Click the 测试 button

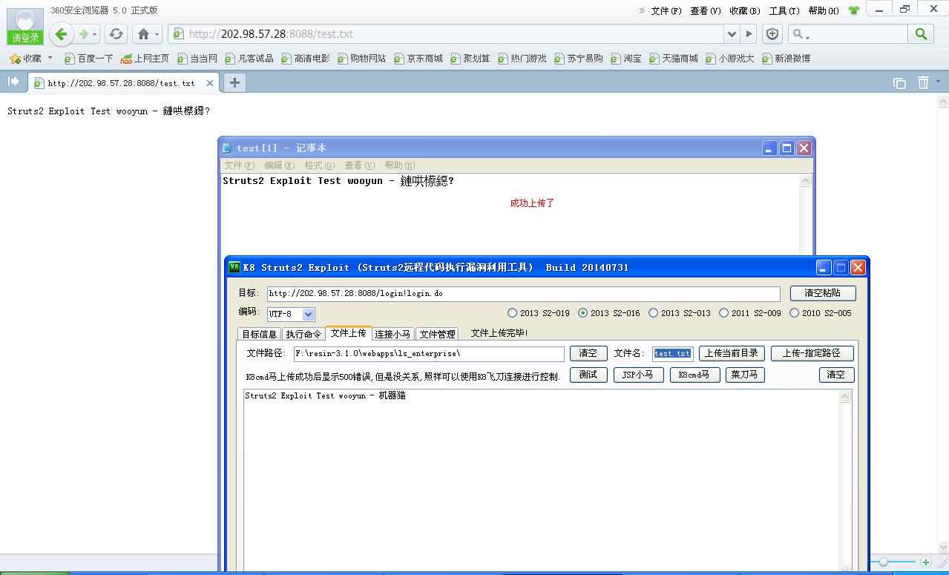pyautogui.click(x=588, y=375)
